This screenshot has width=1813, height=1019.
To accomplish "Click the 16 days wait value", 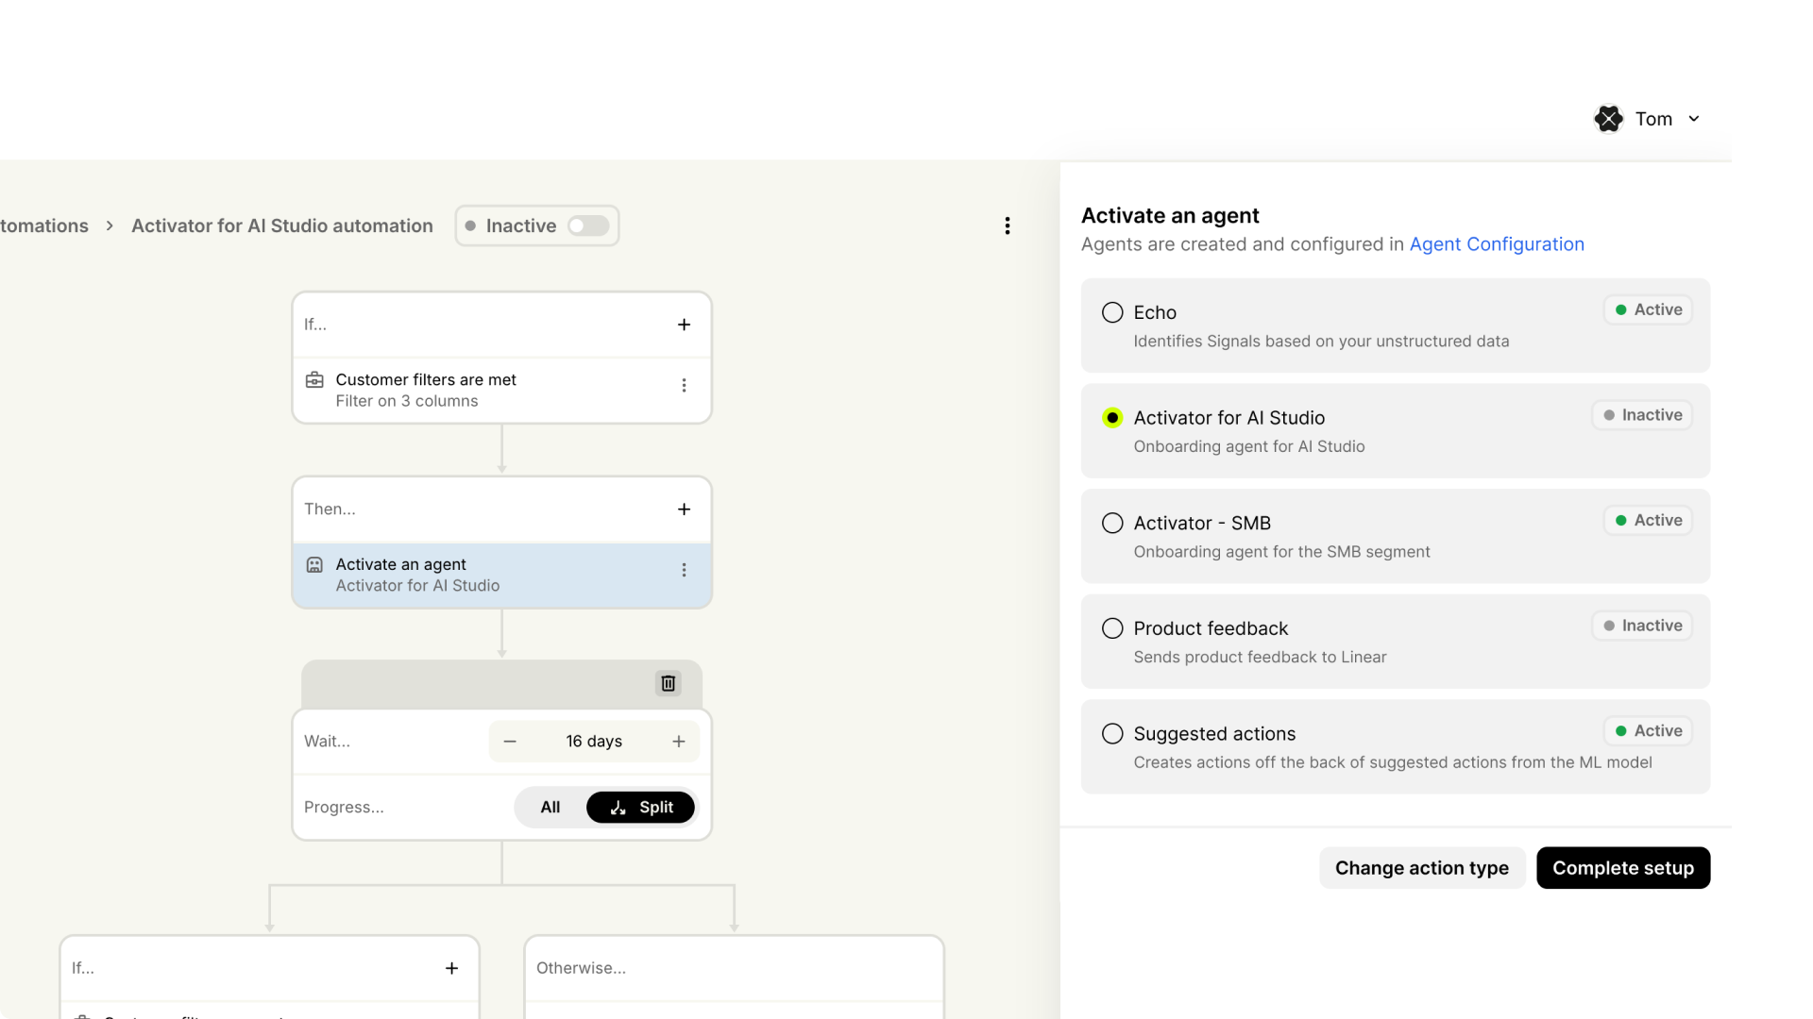I will tap(594, 742).
